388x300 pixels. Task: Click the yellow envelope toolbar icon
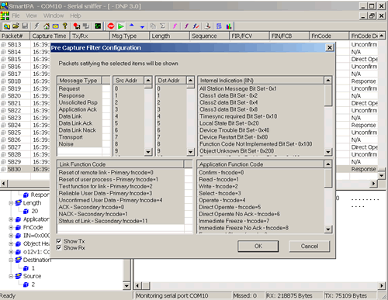click(56, 26)
